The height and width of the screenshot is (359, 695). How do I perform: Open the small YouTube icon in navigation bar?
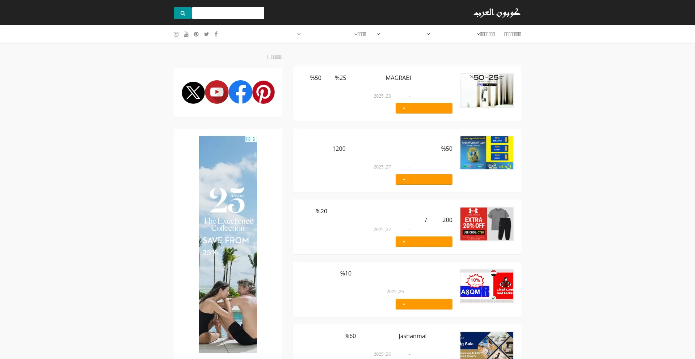[186, 34]
